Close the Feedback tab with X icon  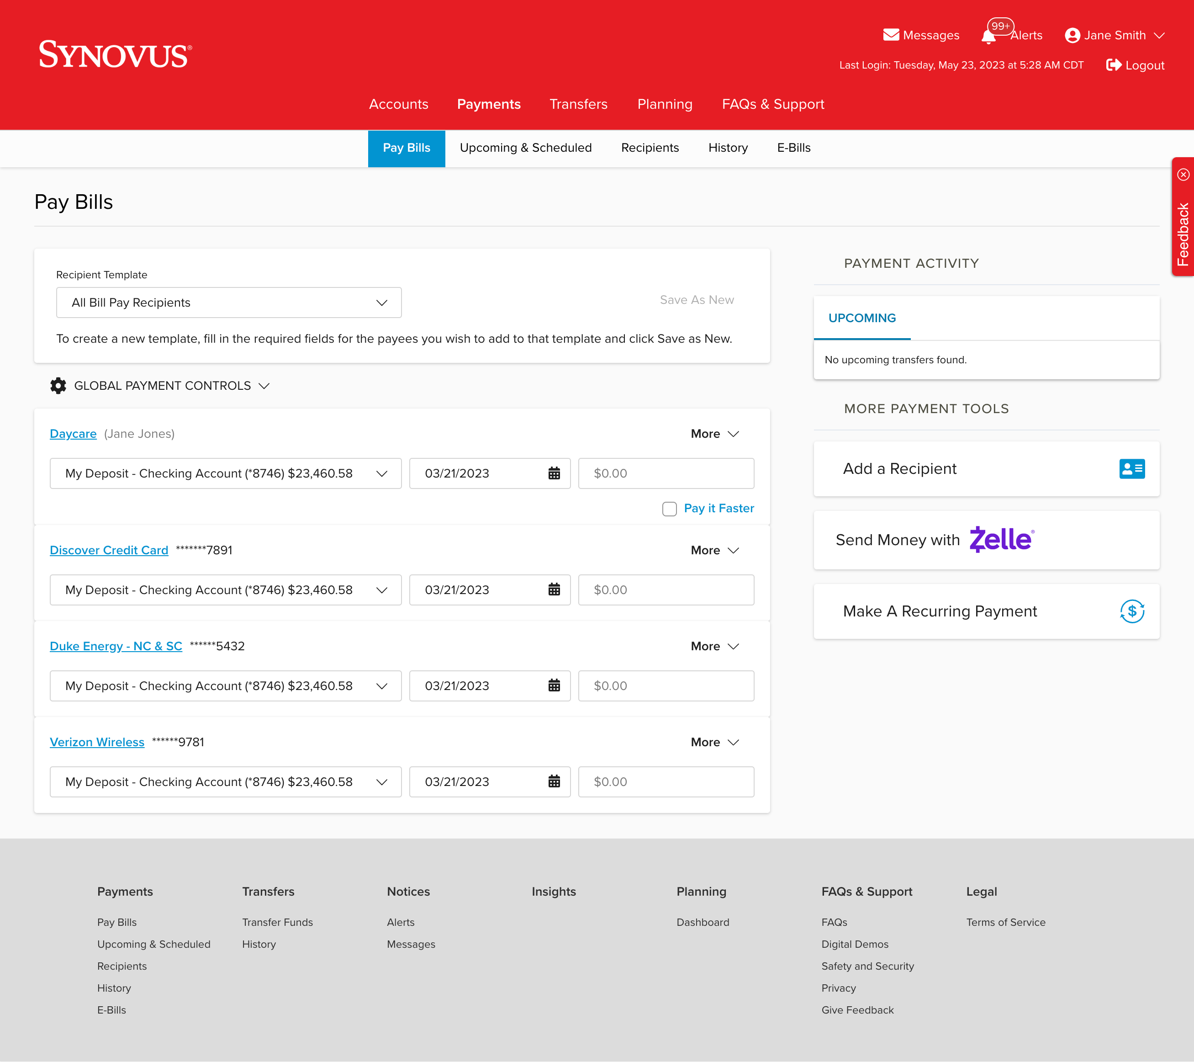pos(1183,174)
